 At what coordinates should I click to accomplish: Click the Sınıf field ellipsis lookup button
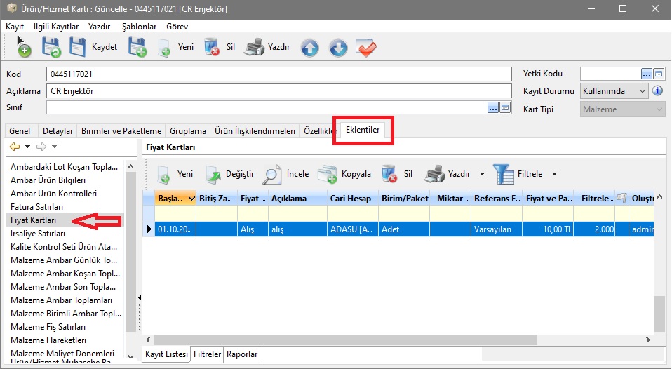pos(493,107)
